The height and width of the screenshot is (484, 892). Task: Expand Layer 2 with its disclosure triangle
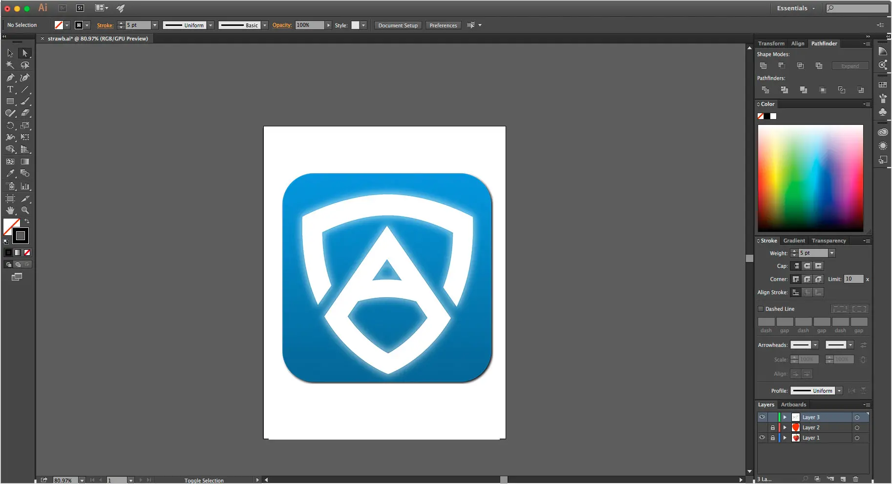785,427
